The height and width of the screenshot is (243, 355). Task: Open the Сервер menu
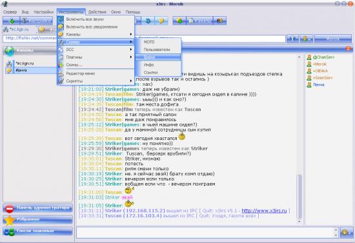point(10,12)
